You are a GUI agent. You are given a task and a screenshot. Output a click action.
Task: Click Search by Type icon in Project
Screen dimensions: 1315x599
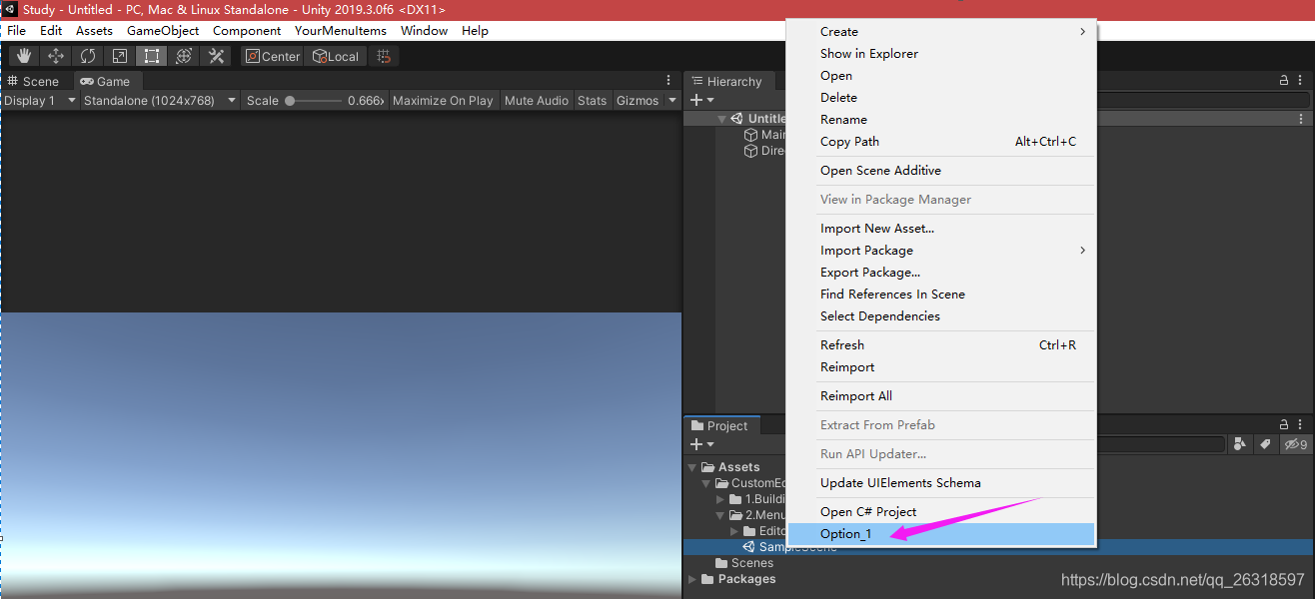[1240, 444]
